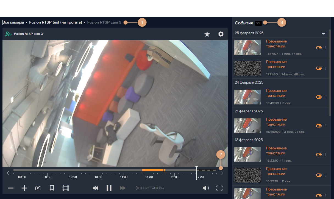Select the thumbnail of the 16:23:10 event
The width and height of the screenshot is (334, 199).
[247, 155]
